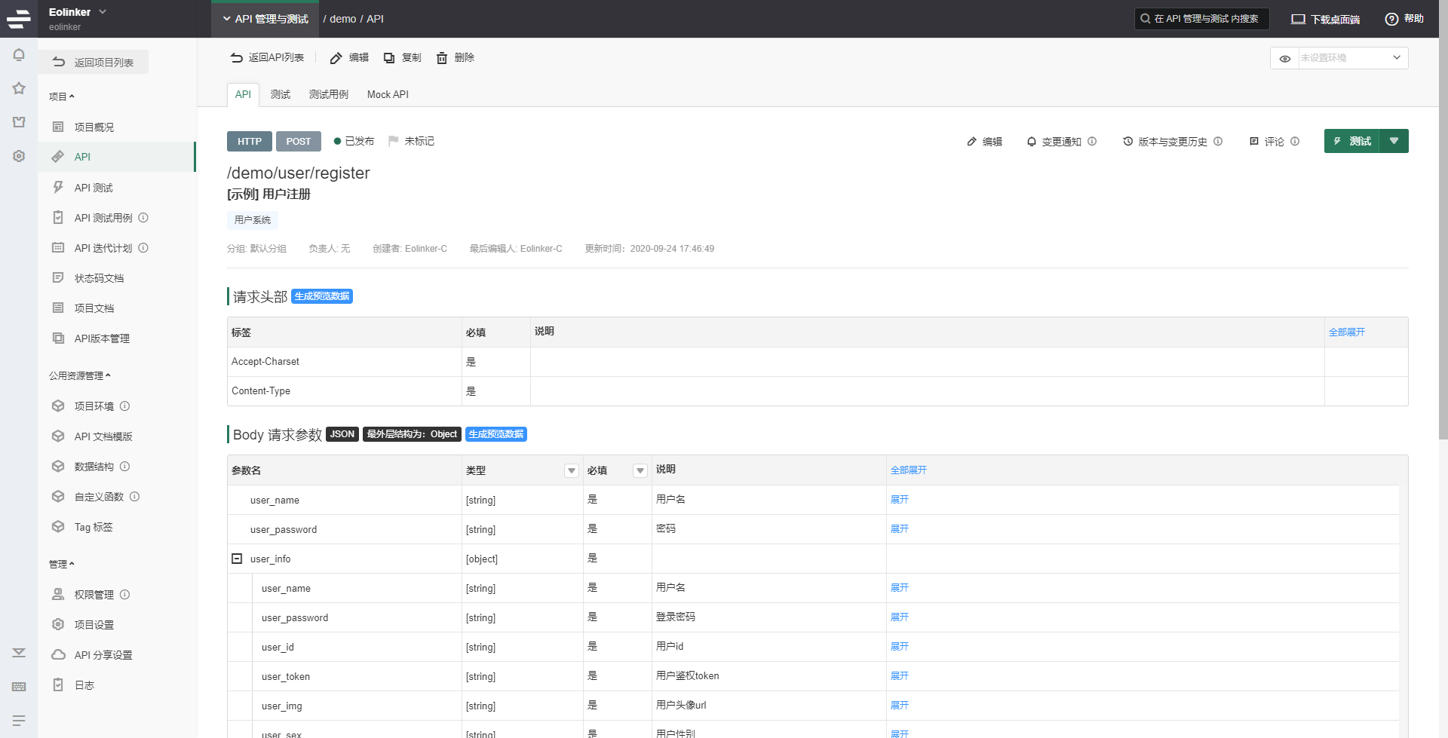Click the info icon beside API 测试用例
This screenshot has width=1448, height=738.
click(x=143, y=218)
